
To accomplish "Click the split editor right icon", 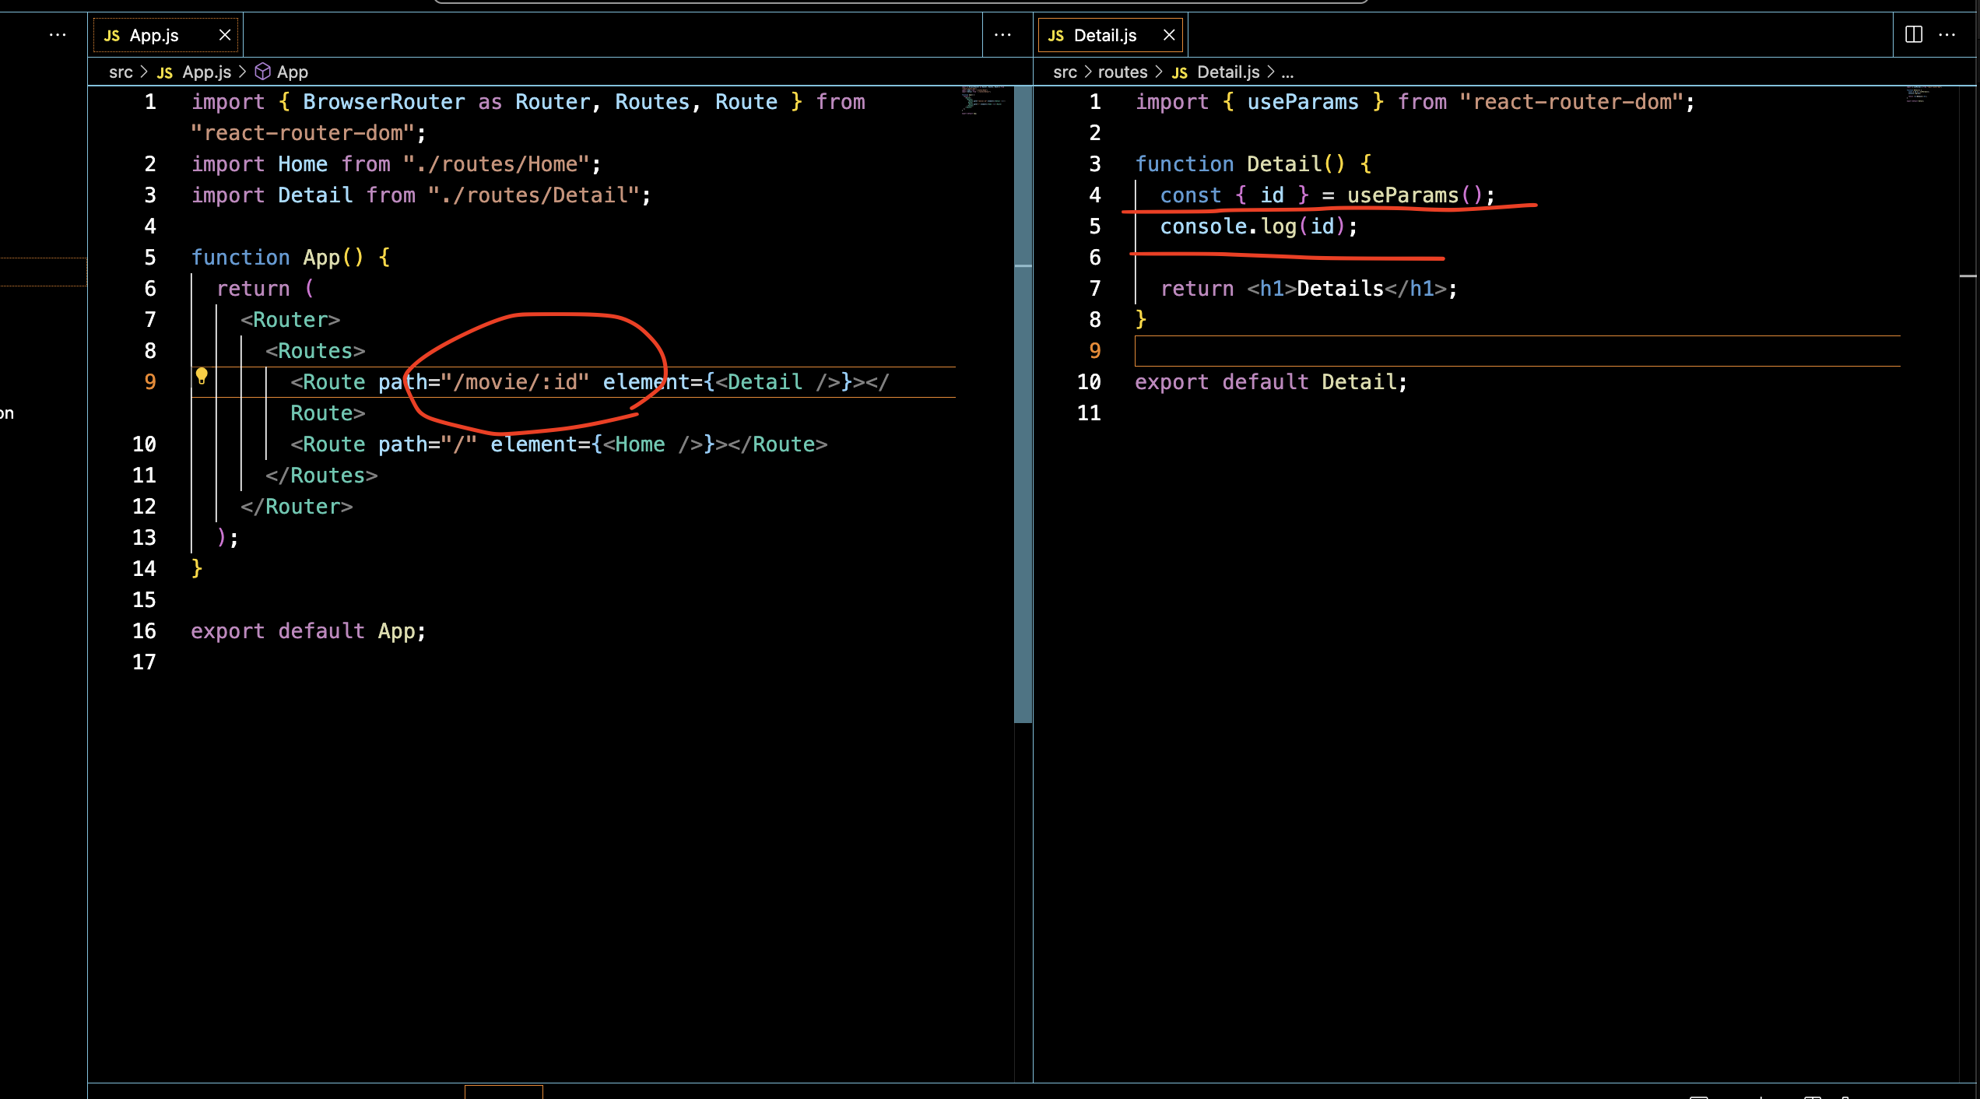I will pyautogui.click(x=1913, y=35).
